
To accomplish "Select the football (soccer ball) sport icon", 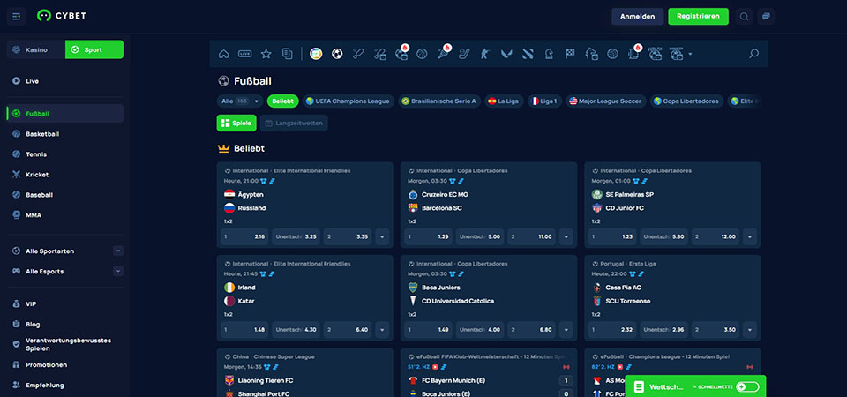I will (x=337, y=54).
